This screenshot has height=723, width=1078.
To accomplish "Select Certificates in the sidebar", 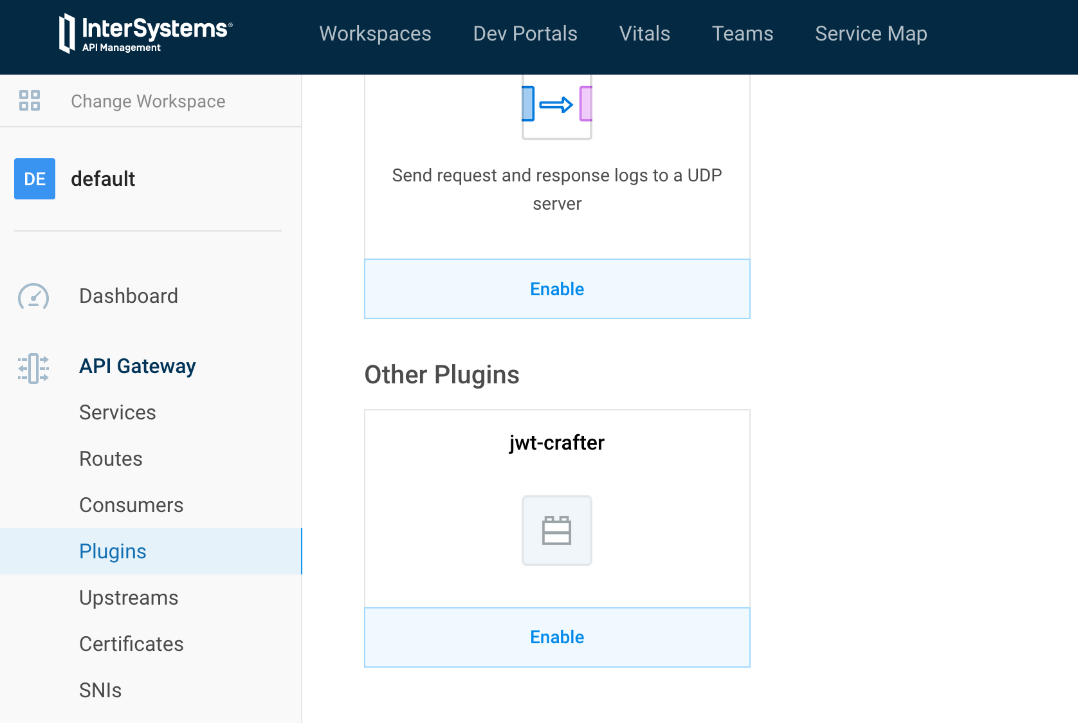I will 131,644.
